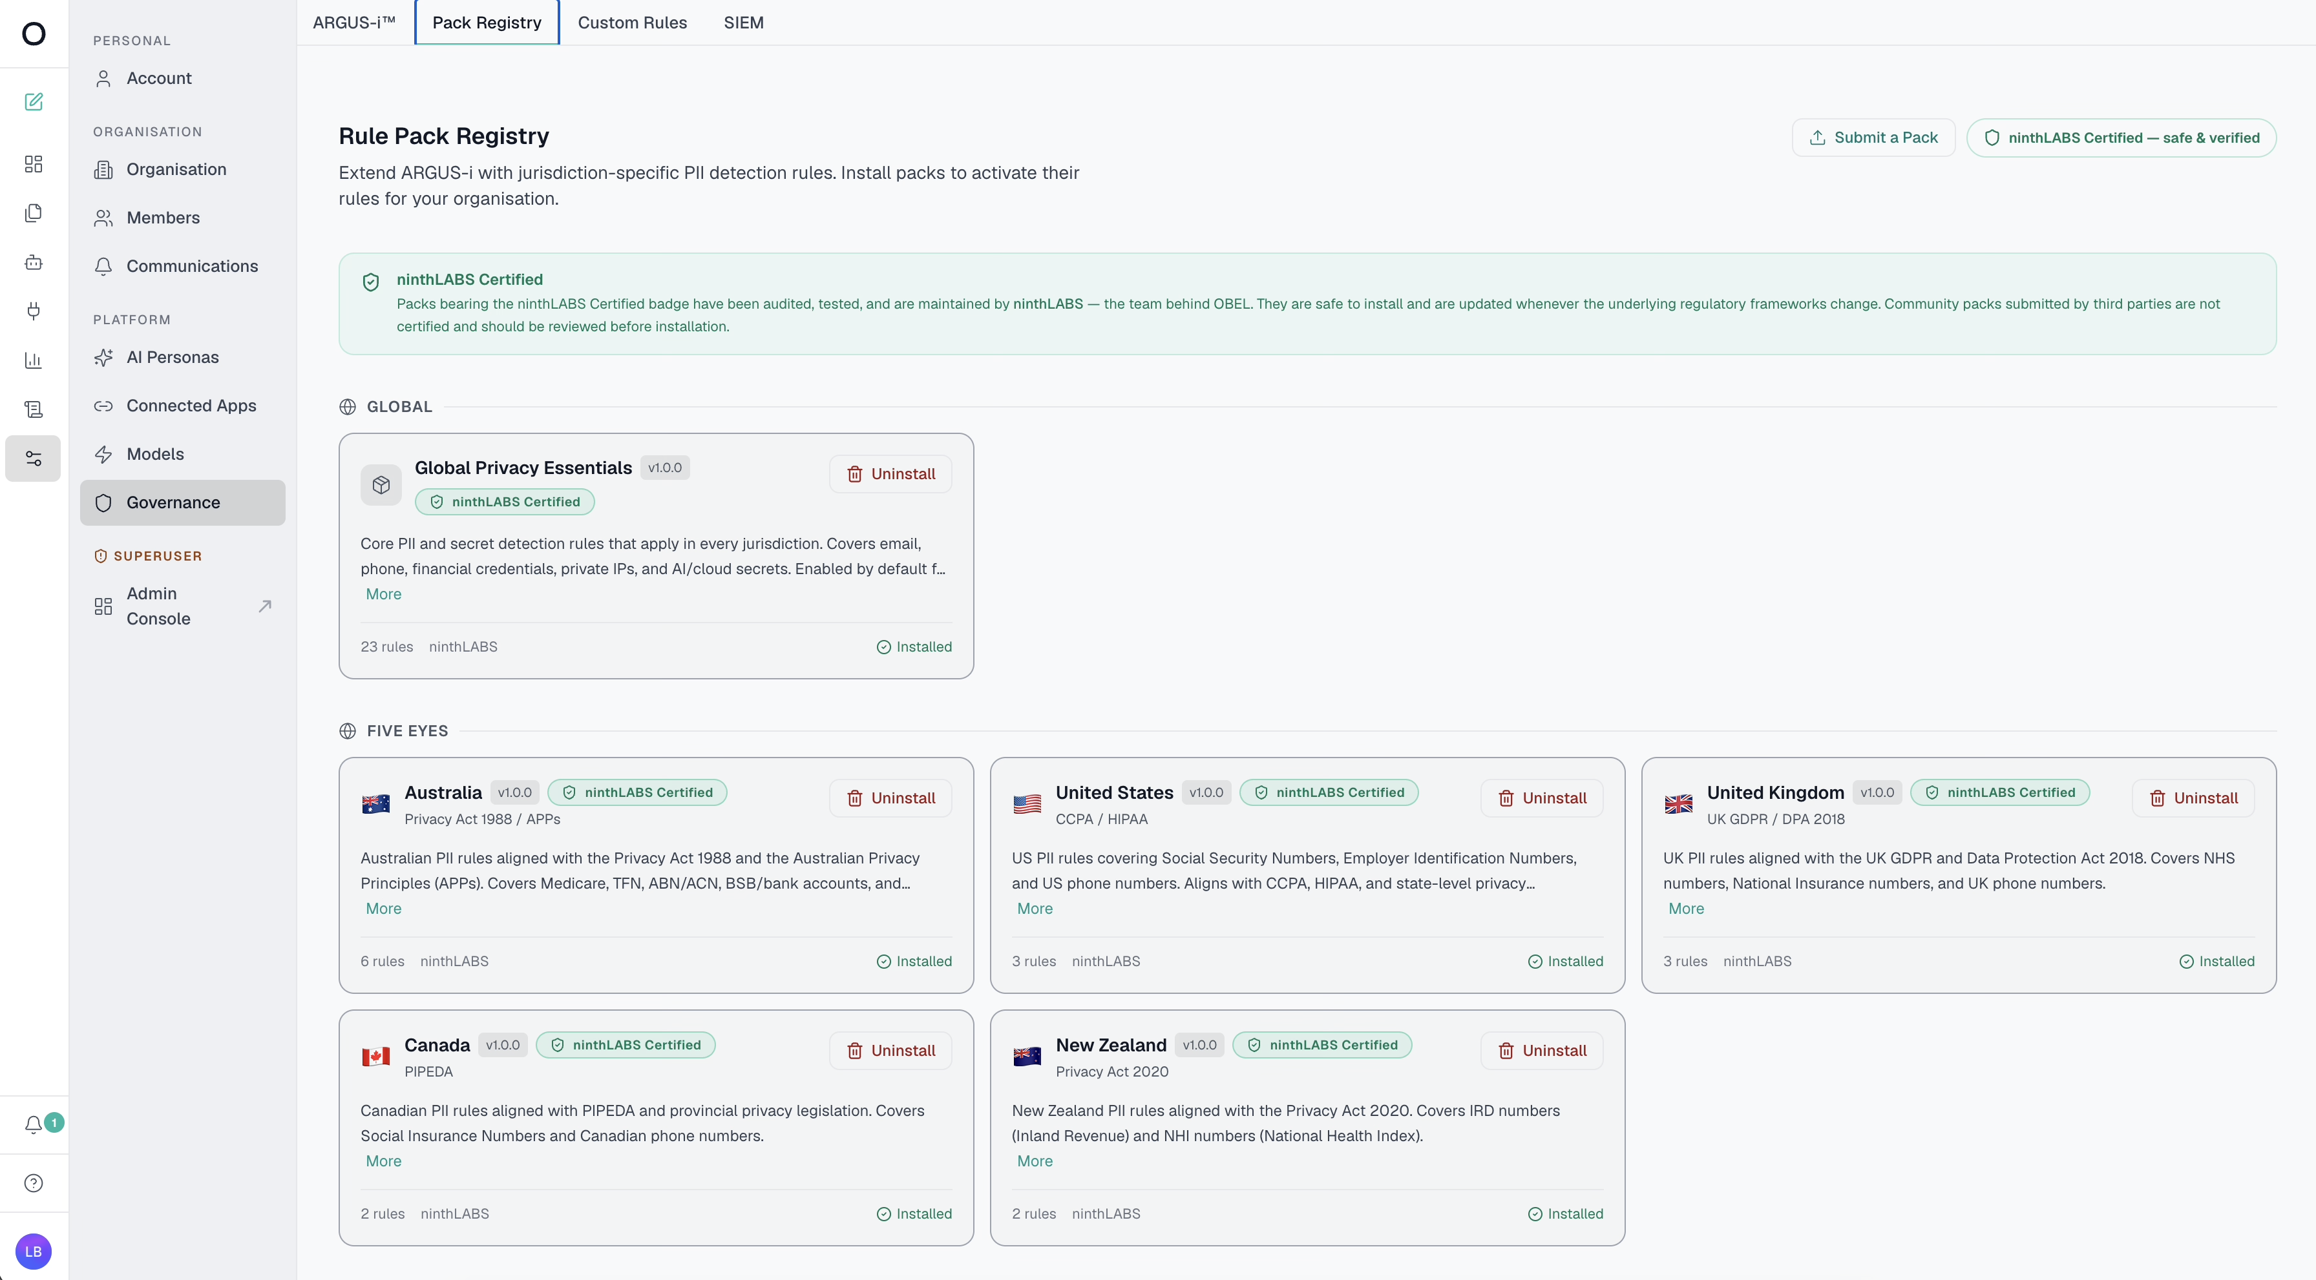
Task: Select the Pack Registry tab
Action: point(487,23)
